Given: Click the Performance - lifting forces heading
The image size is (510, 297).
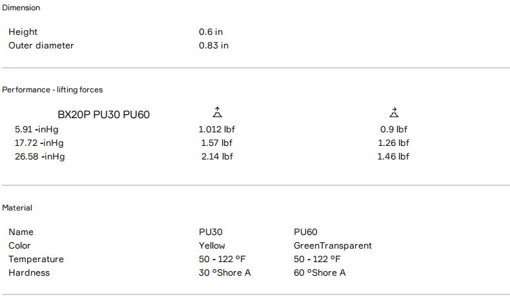Looking at the screenshot, I should [x=52, y=90].
